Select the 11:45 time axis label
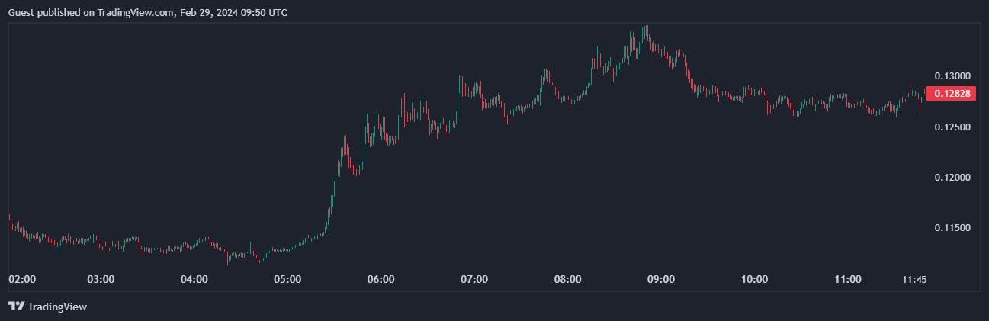The image size is (989, 321). tap(914, 280)
